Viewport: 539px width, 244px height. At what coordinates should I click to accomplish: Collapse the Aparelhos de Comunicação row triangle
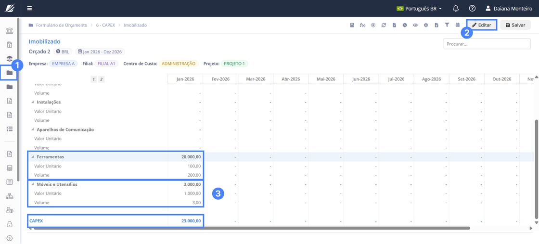pyautogui.click(x=33, y=129)
